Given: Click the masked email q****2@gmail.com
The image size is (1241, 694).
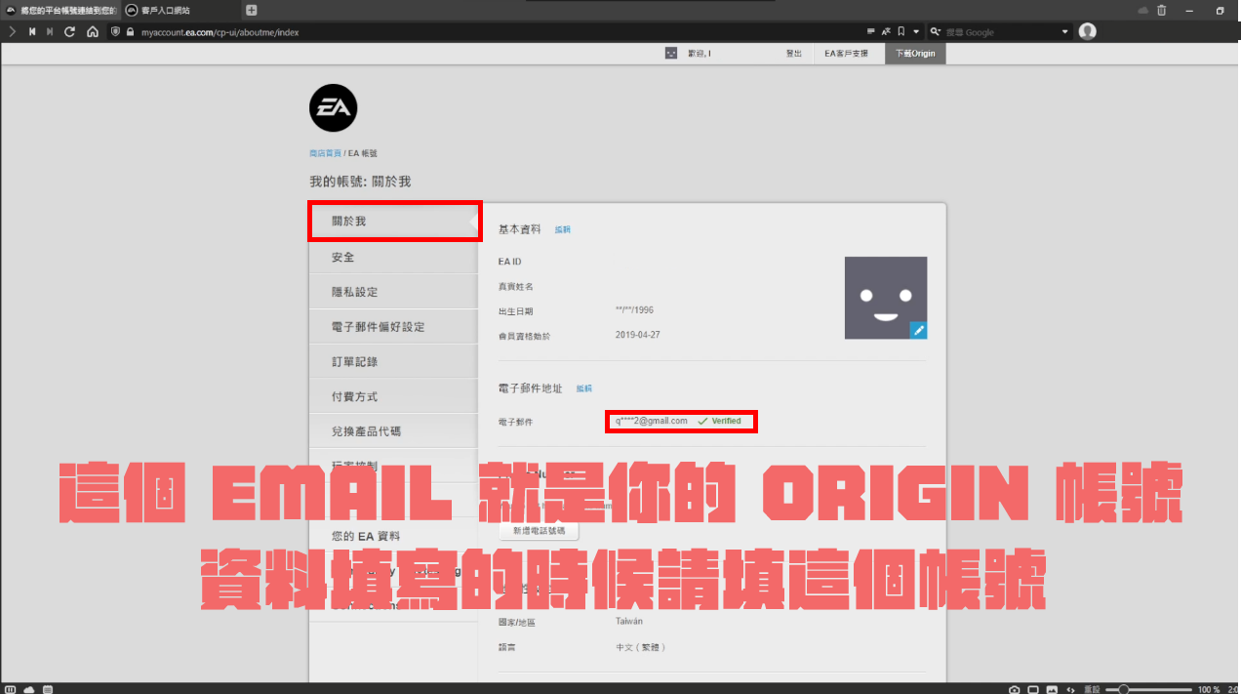Looking at the screenshot, I should tap(651, 421).
